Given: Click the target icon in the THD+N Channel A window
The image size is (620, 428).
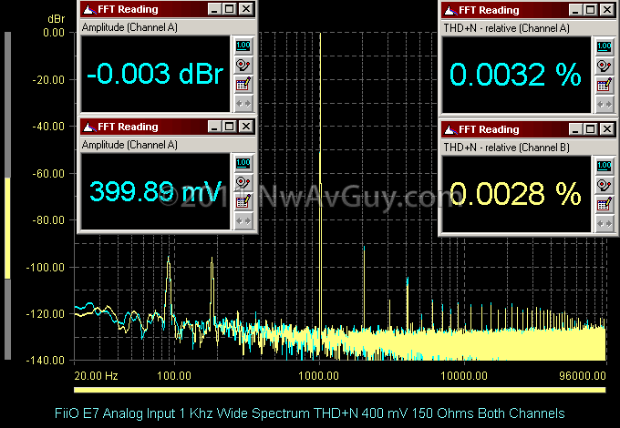Looking at the screenshot, I should click(x=604, y=66).
